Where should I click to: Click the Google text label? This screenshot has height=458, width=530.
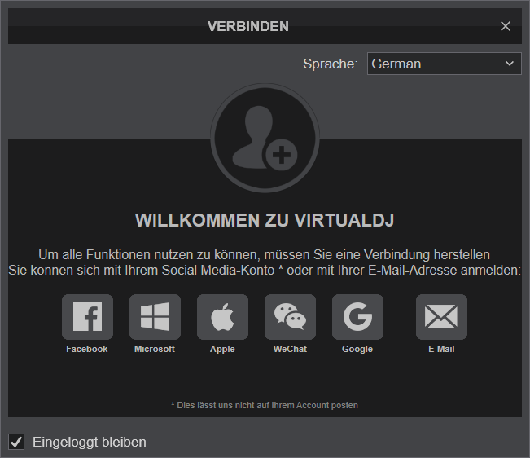(x=357, y=349)
